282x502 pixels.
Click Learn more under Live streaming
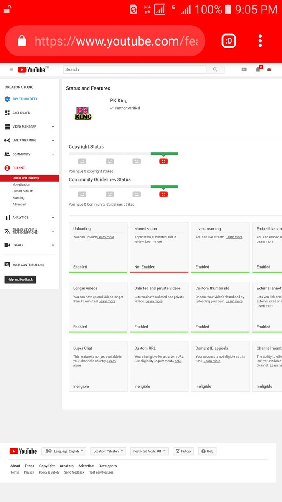tap(234, 237)
